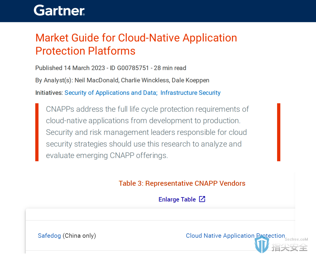Click the 'Initiatives:' label
The image size is (316, 257).
pyautogui.click(x=49, y=93)
